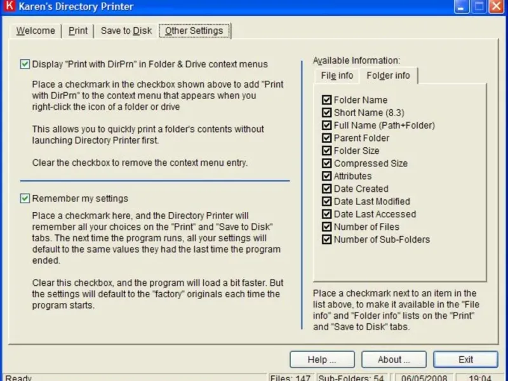Click the 19:04 time in status bar
Image resolution: width=508 pixels, height=381 pixels.
pos(480,378)
